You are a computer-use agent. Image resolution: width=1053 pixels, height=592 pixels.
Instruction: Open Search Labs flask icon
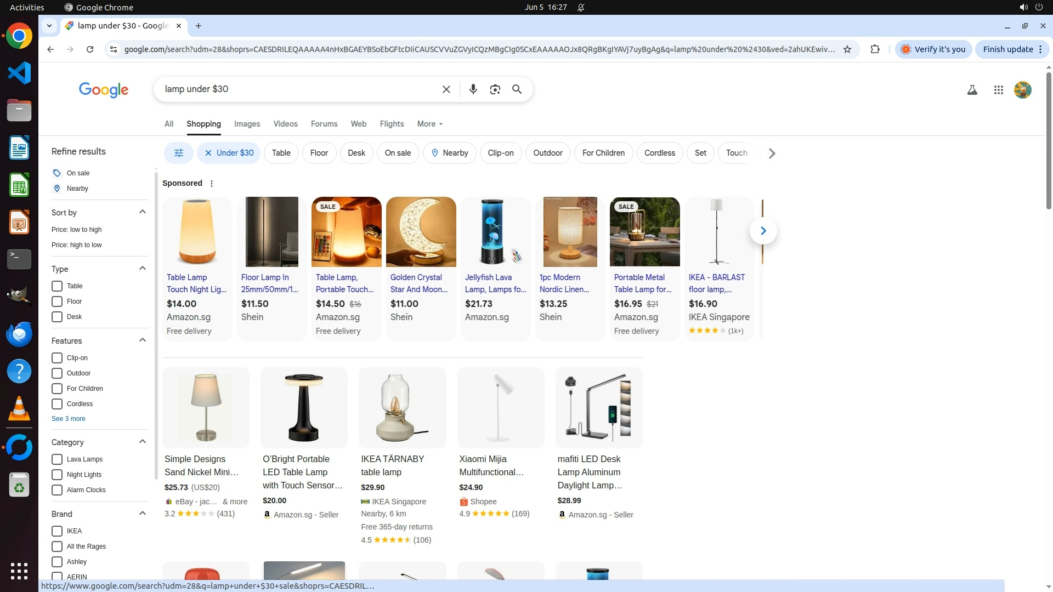(972, 90)
